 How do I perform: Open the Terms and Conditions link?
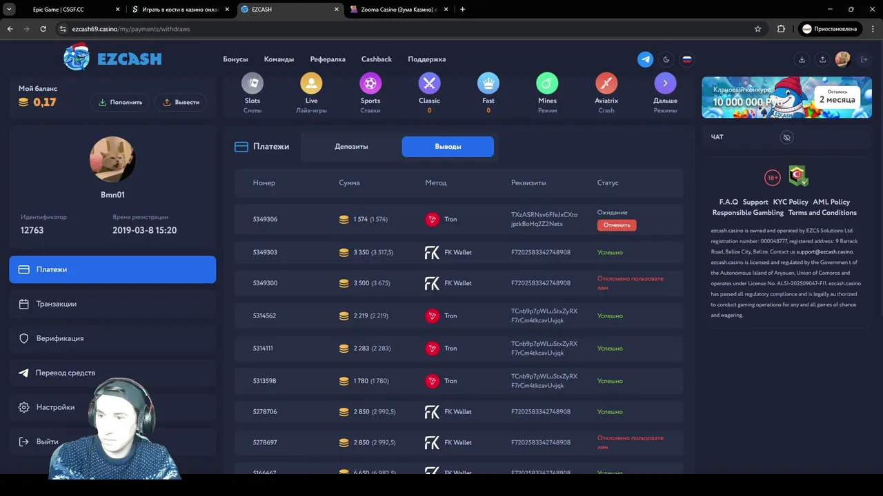822,213
